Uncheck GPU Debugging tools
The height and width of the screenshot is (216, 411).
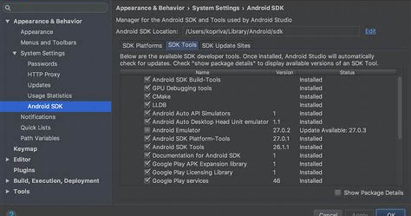click(147, 87)
